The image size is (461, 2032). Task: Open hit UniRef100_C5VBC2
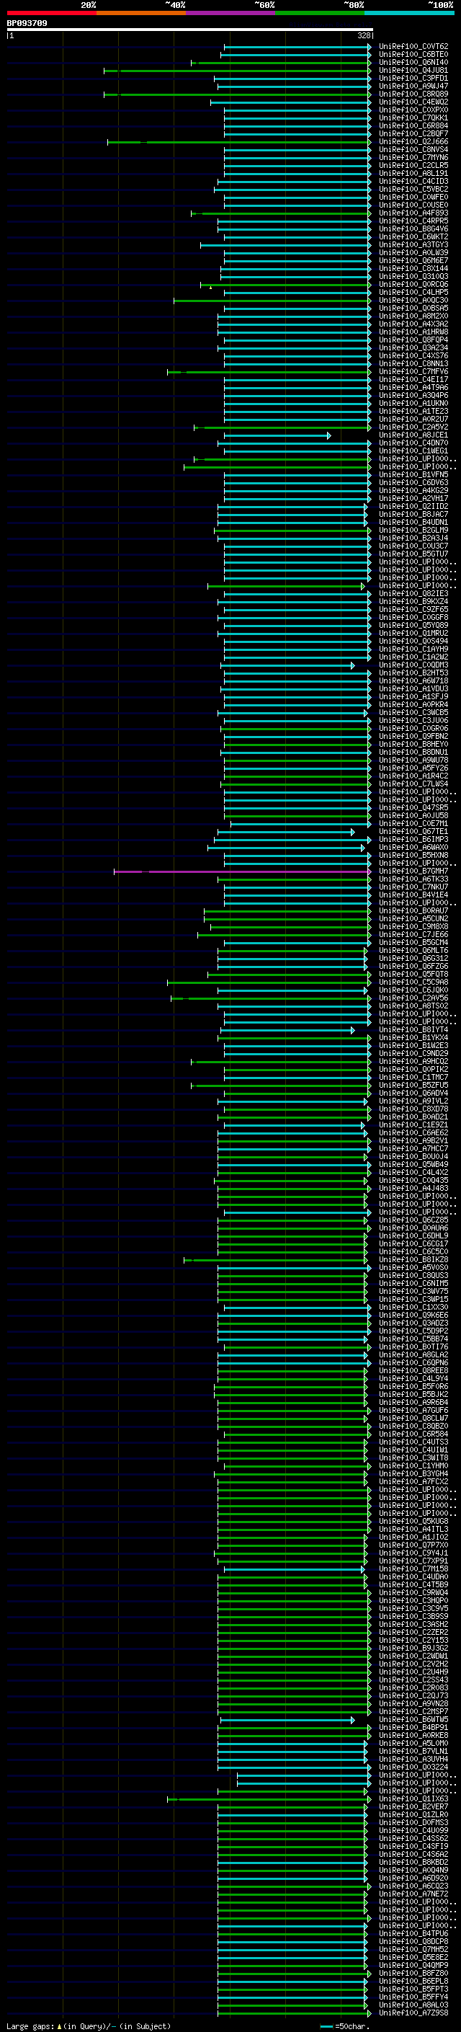click(x=413, y=189)
